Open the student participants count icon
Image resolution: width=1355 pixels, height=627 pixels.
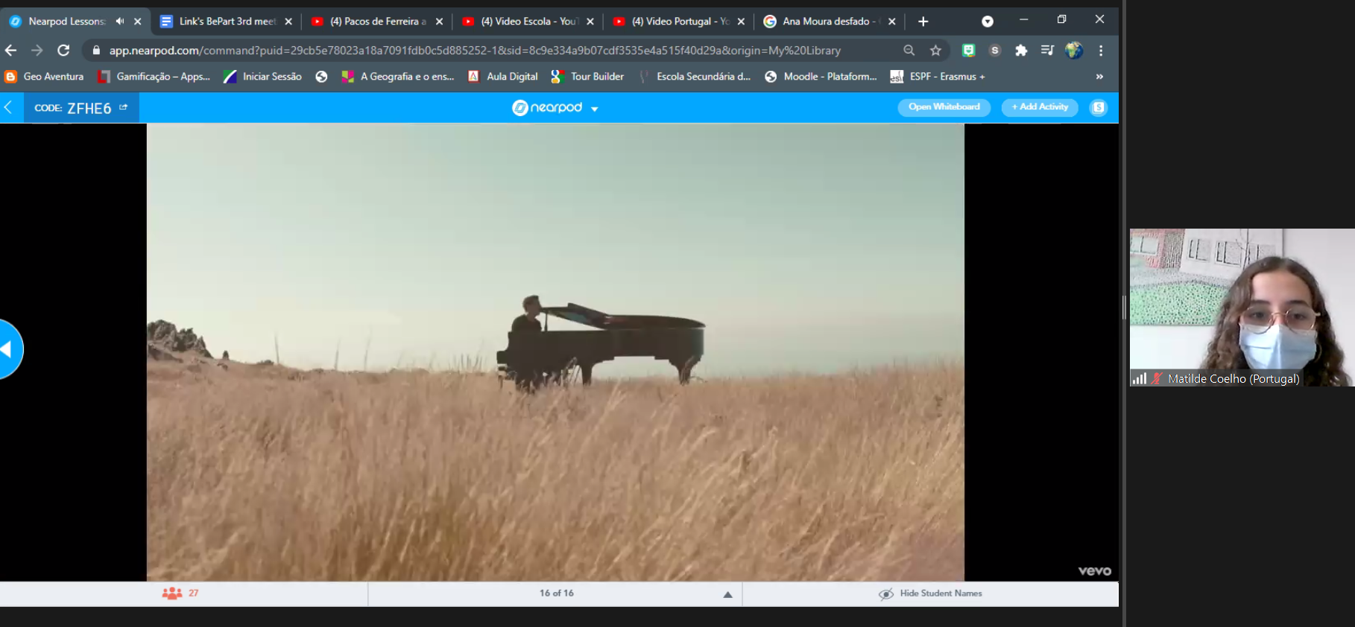pos(172,593)
